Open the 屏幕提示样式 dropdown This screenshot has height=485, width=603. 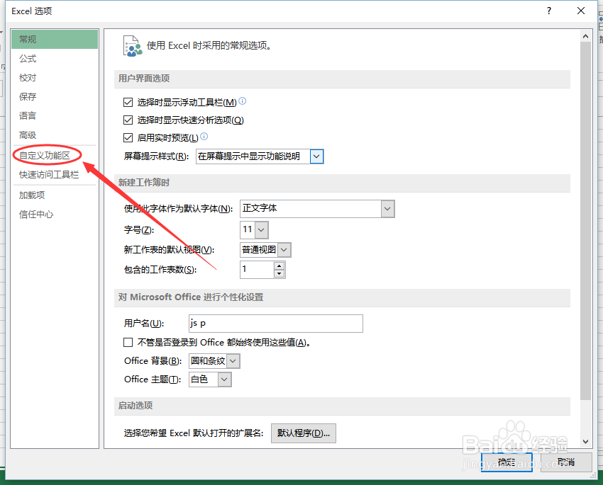[316, 156]
